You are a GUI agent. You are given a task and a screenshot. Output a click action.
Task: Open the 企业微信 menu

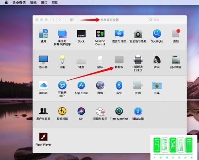click(x=19, y=2)
